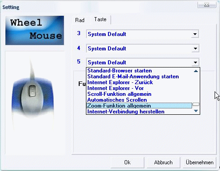Open the button 3 System Default dropdown
Image resolution: width=220 pixels, height=171 pixels.
tap(143, 34)
